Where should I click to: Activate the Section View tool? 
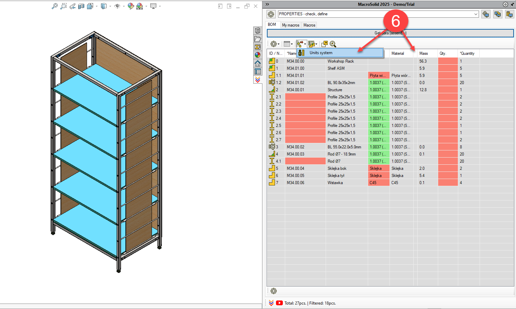coord(81,6)
